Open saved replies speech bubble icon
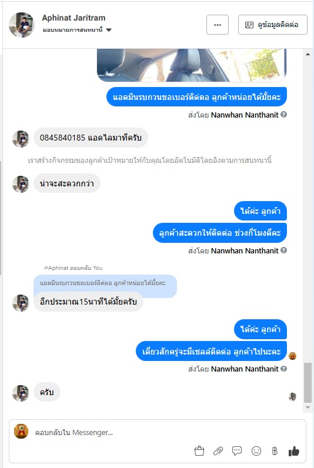This screenshot has height=468, width=314. click(x=237, y=451)
